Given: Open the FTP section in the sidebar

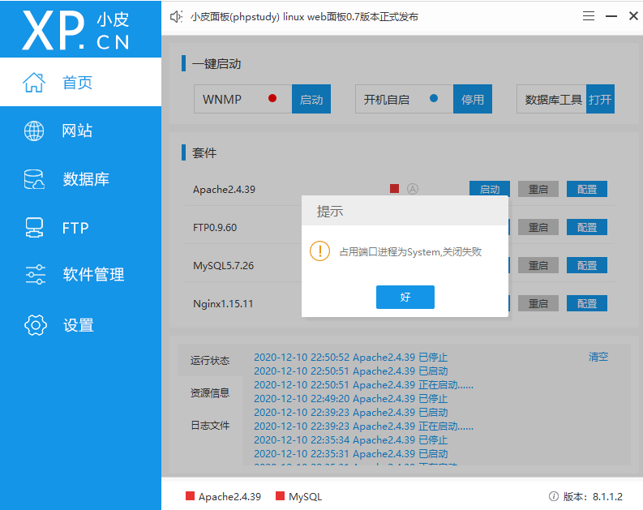Looking at the screenshot, I should coord(80,228).
